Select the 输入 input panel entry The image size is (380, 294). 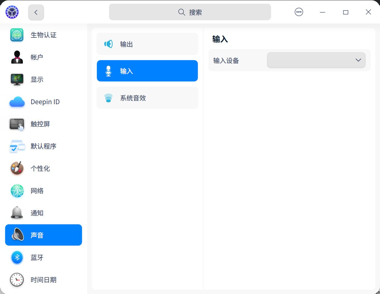(147, 71)
